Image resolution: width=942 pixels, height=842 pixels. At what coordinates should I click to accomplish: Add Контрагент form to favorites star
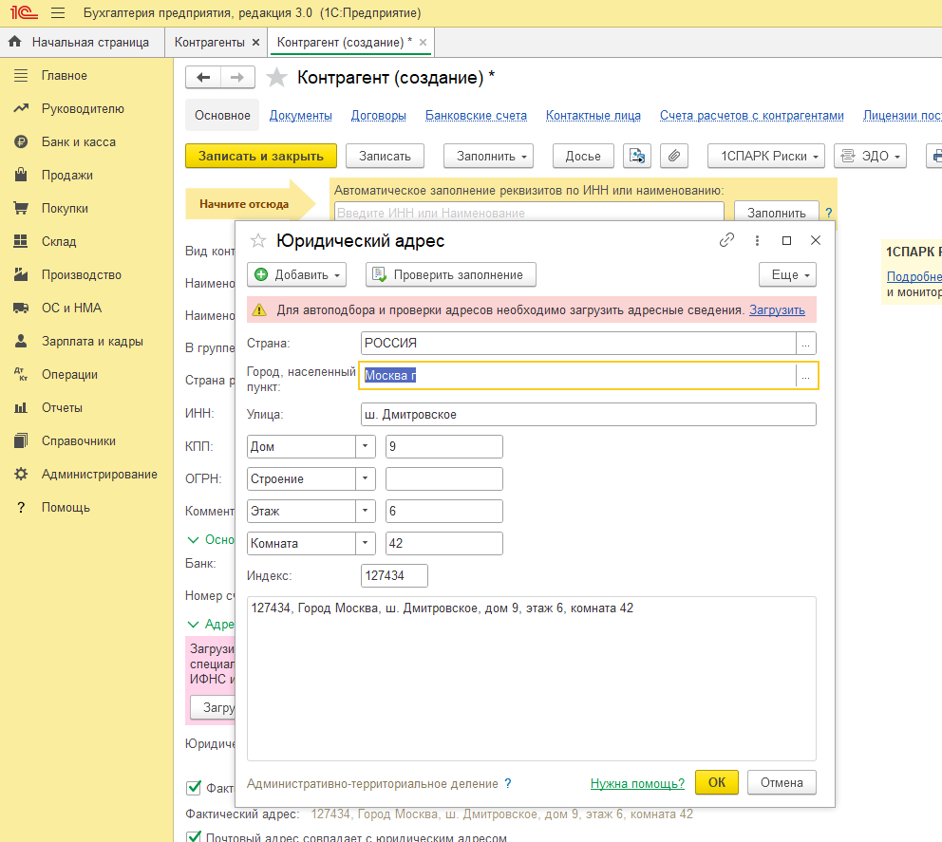pos(276,78)
